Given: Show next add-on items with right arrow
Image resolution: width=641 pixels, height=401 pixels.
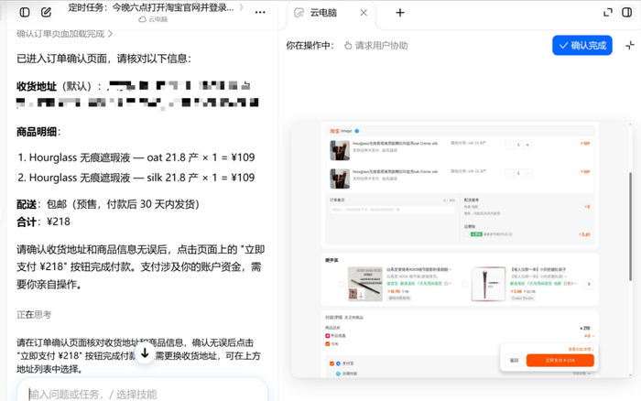Looking at the screenshot, I should click(x=589, y=284).
